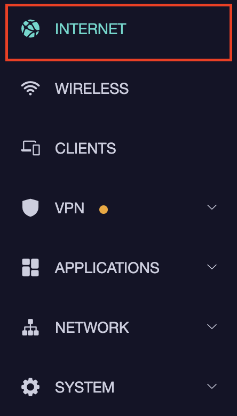Screen dimensions: 237x416
Task: Select the SYSTEM text label
Action: 85,387
